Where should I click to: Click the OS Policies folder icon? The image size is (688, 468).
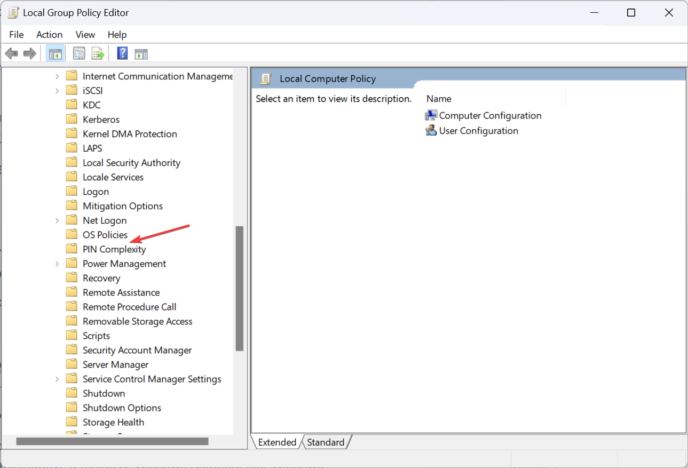(72, 234)
